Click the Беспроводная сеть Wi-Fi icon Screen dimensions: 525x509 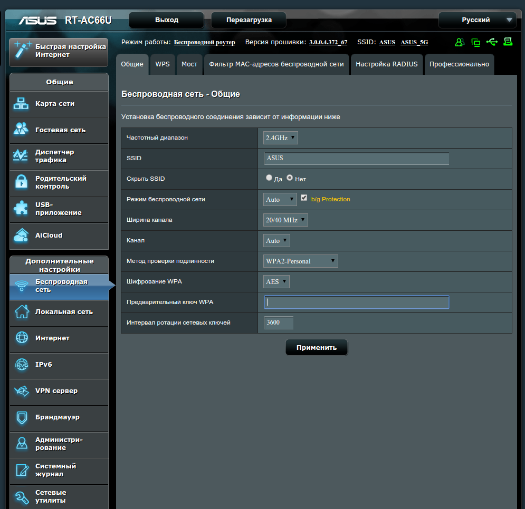tap(22, 286)
